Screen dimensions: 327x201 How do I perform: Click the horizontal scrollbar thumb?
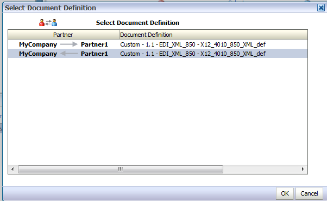(x=121, y=169)
